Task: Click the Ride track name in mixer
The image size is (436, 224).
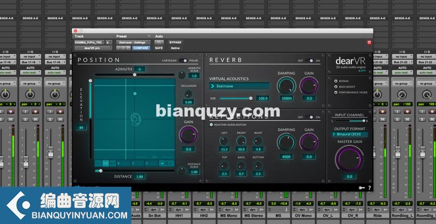Action: [378, 215]
